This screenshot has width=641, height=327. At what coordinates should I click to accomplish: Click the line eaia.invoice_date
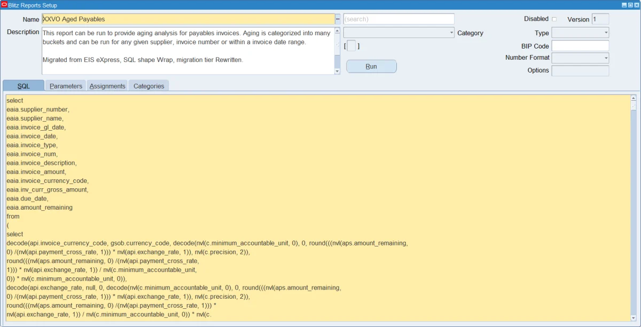[32, 136]
